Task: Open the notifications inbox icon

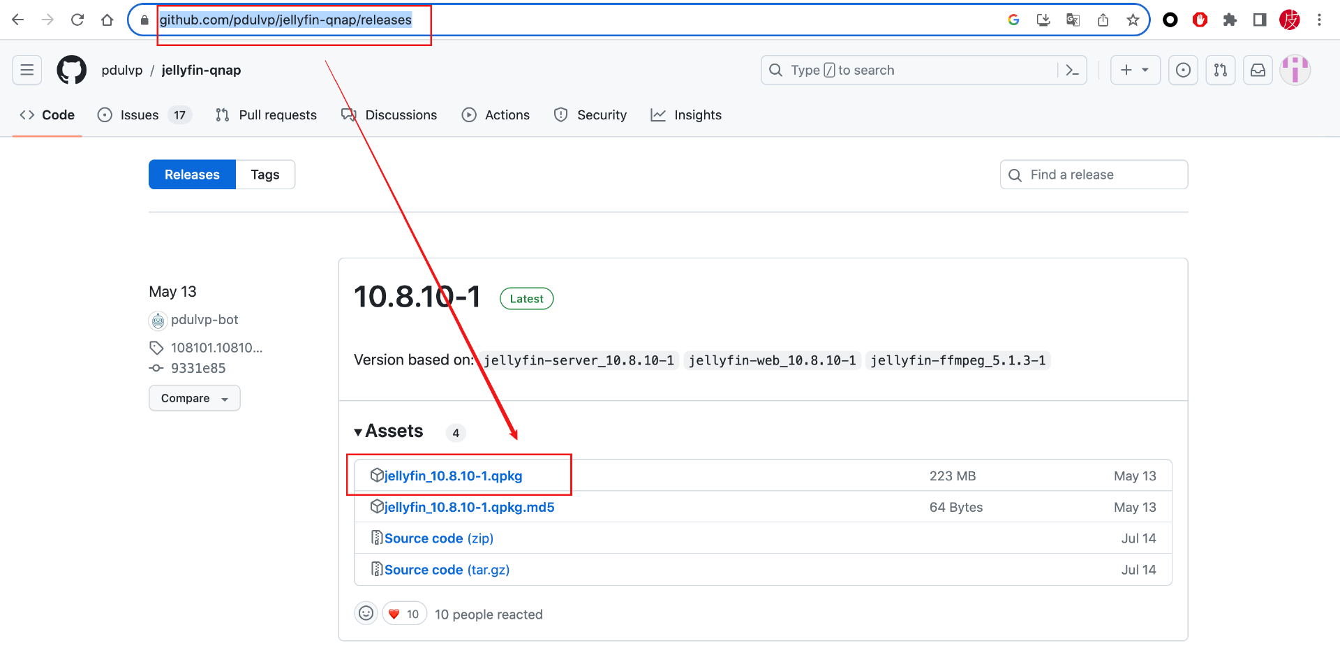Action: point(1258,70)
